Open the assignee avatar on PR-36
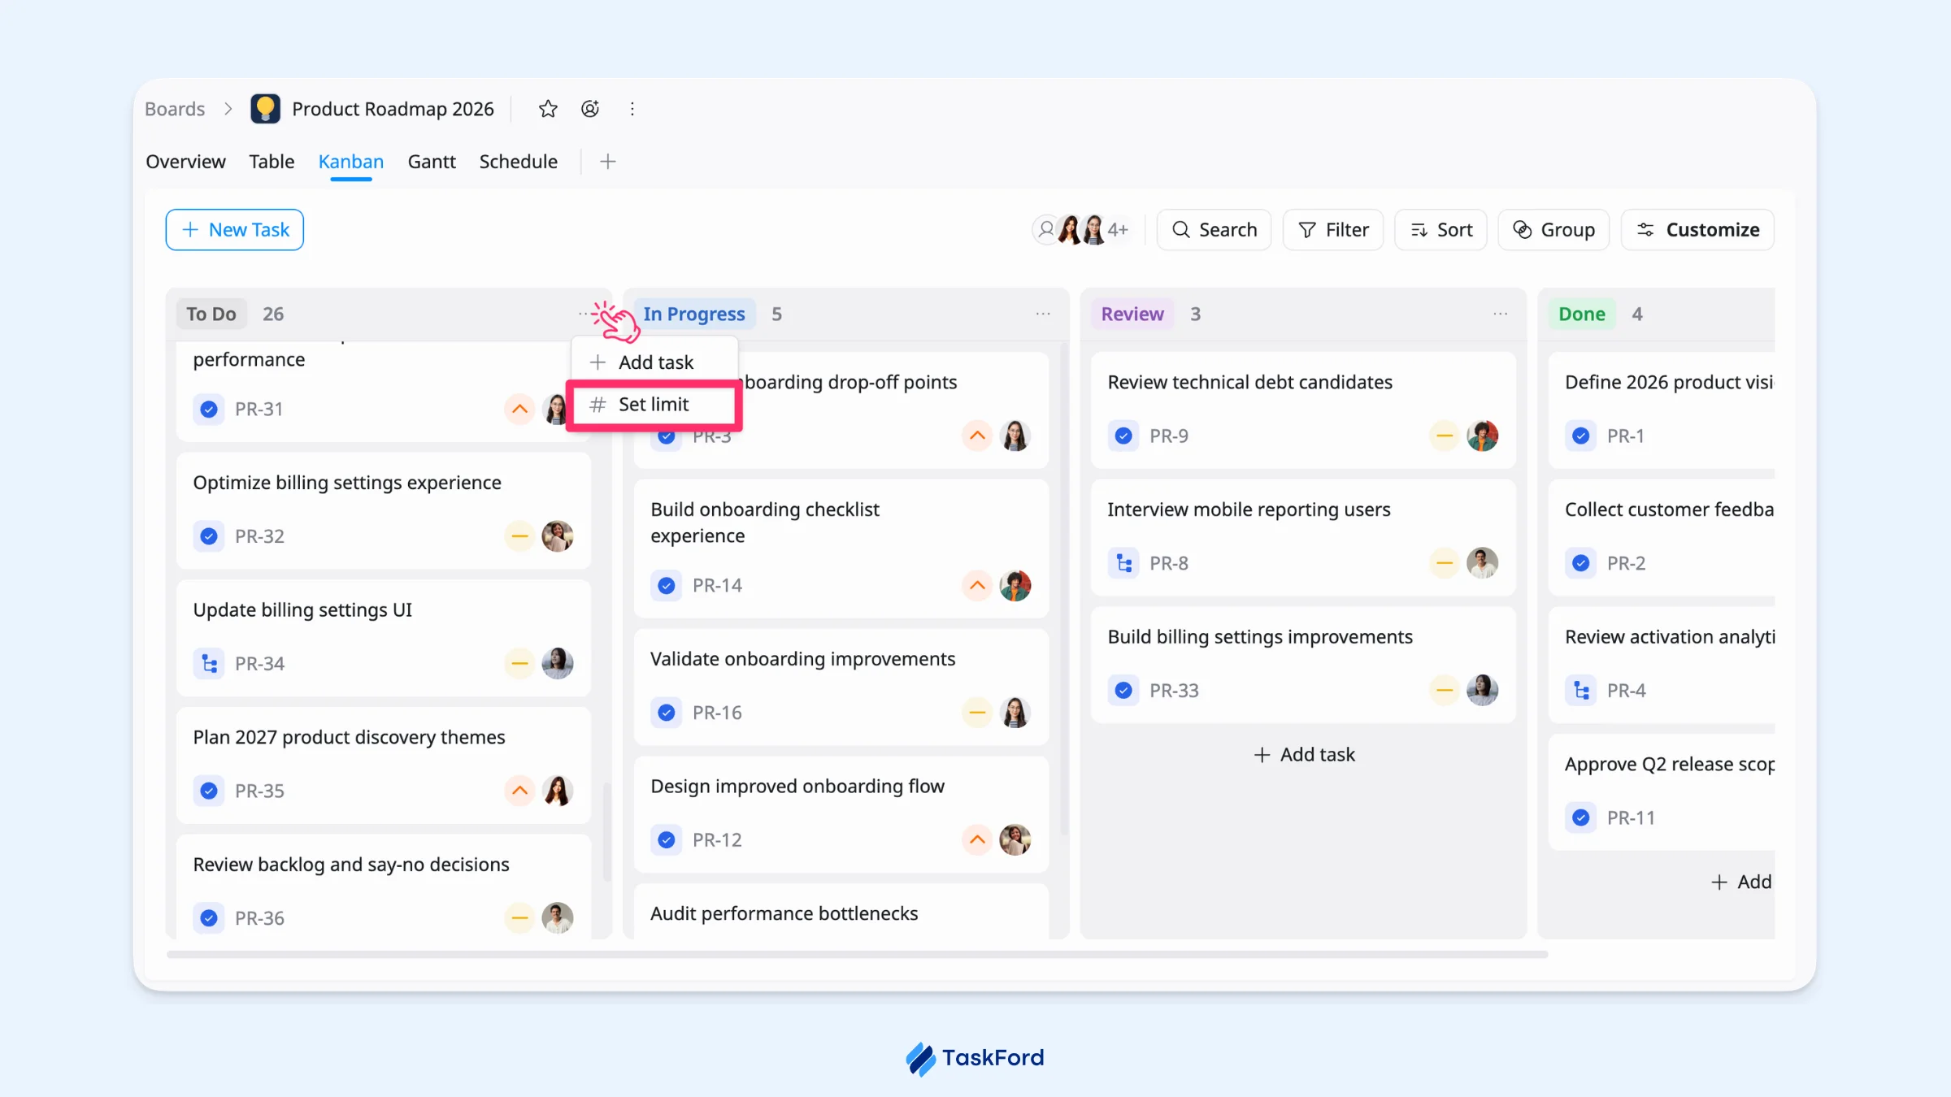Image resolution: width=1951 pixels, height=1097 pixels. click(x=558, y=918)
